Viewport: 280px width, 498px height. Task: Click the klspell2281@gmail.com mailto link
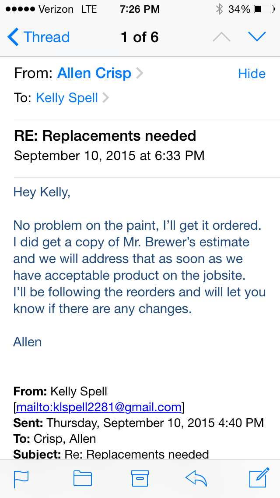point(99,407)
